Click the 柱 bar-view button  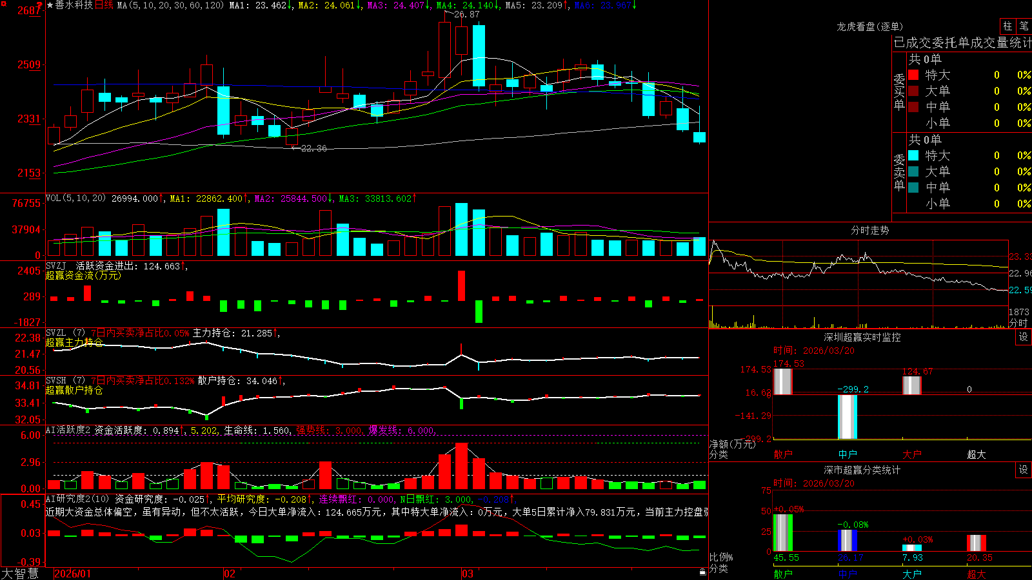[x=1007, y=26]
